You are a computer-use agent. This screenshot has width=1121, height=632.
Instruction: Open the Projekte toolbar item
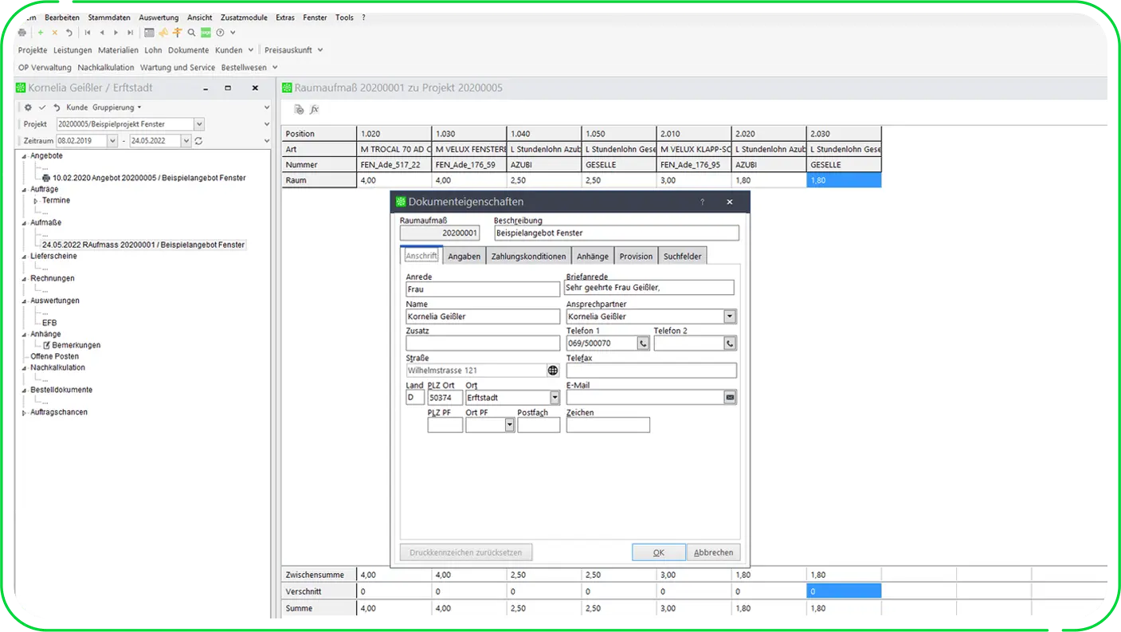(33, 50)
